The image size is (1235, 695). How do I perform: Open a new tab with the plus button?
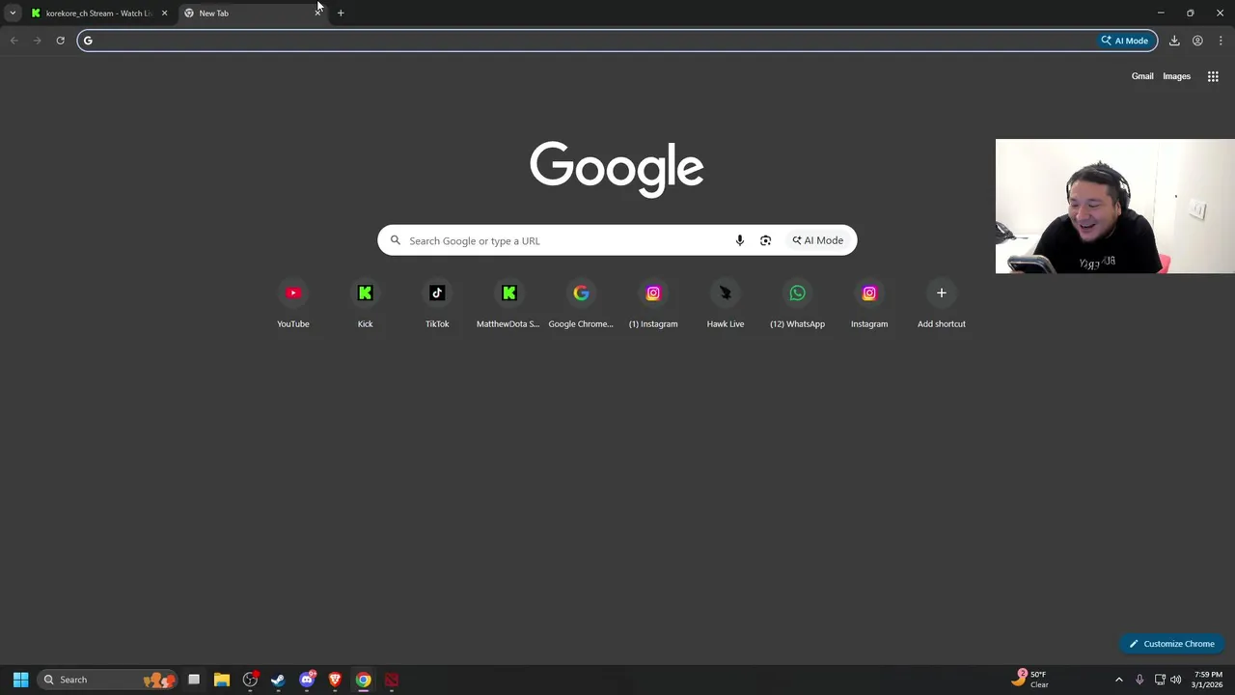pyautogui.click(x=341, y=14)
